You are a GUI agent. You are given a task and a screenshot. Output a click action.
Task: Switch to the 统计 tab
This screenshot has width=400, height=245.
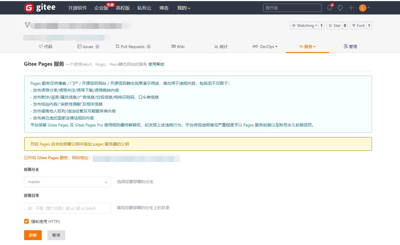click(221, 47)
